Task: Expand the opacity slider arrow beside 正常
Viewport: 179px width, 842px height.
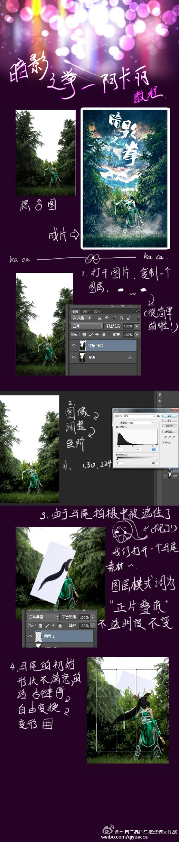Action: coord(137,326)
